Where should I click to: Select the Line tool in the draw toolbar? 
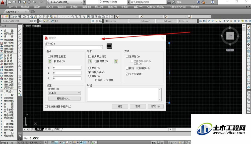pyautogui.click(x=20, y=27)
